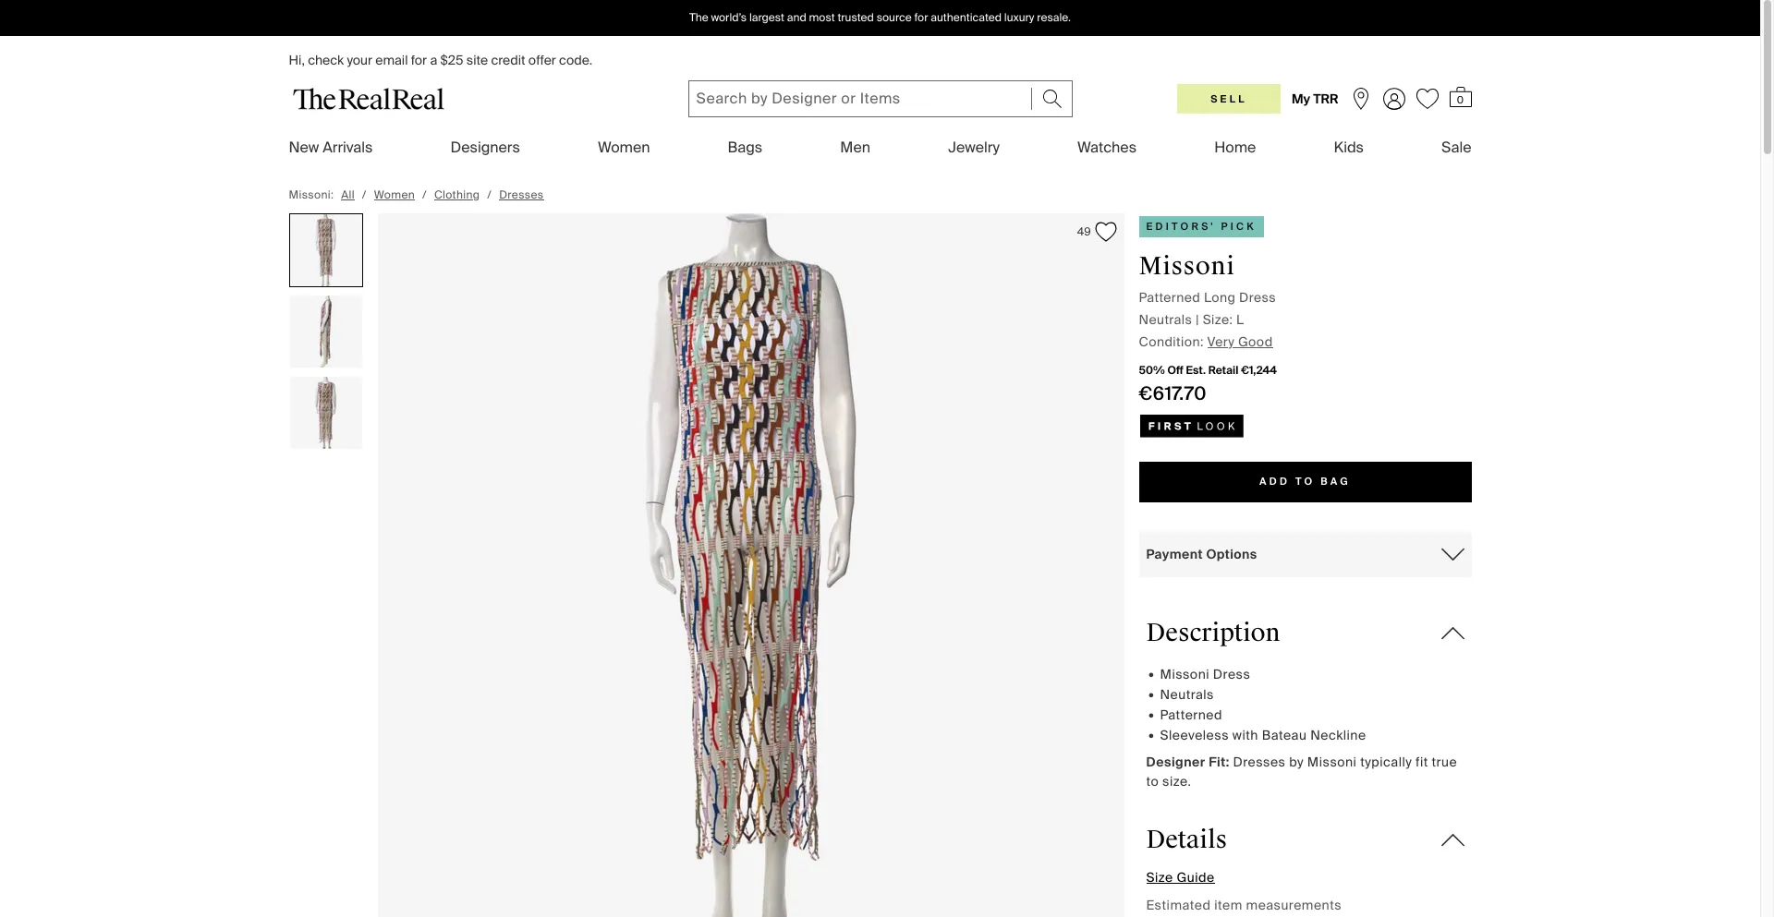Select the second side-view thumbnail

click(x=326, y=332)
